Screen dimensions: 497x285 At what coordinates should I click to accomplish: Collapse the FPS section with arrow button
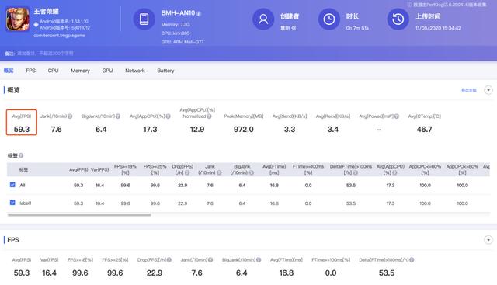pos(488,240)
